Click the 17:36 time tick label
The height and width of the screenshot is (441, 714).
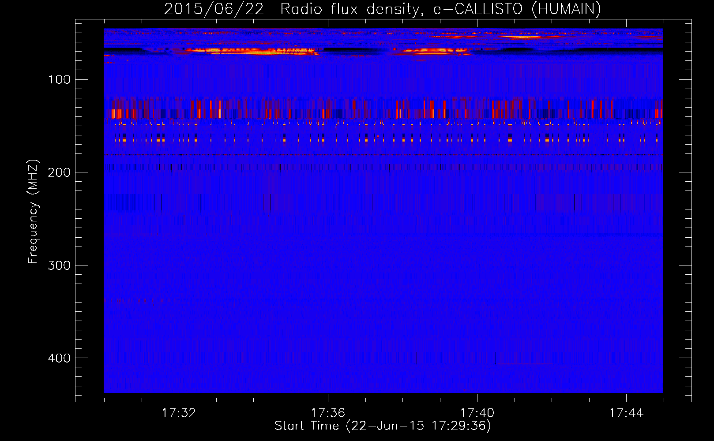pos(328,413)
